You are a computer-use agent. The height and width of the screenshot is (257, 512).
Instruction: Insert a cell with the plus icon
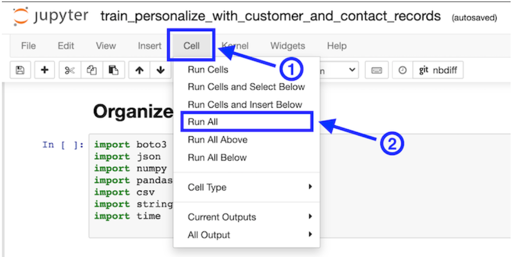[45, 70]
